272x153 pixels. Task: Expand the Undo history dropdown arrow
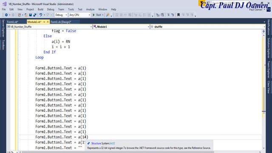click(x=44, y=15)
